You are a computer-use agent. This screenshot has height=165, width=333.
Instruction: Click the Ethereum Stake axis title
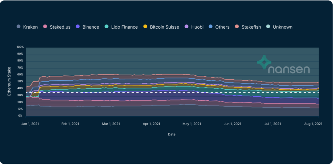point(9,81)
